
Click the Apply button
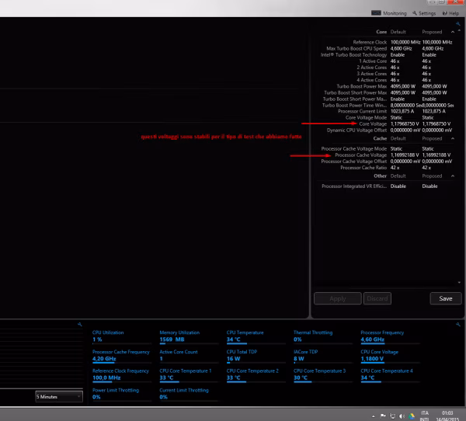pyautogui.click(x=338, y=298)
